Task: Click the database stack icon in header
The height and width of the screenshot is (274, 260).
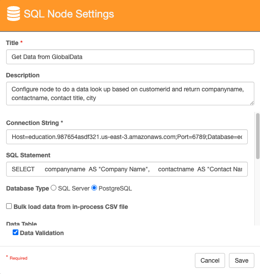Action: tap(14, 14)
